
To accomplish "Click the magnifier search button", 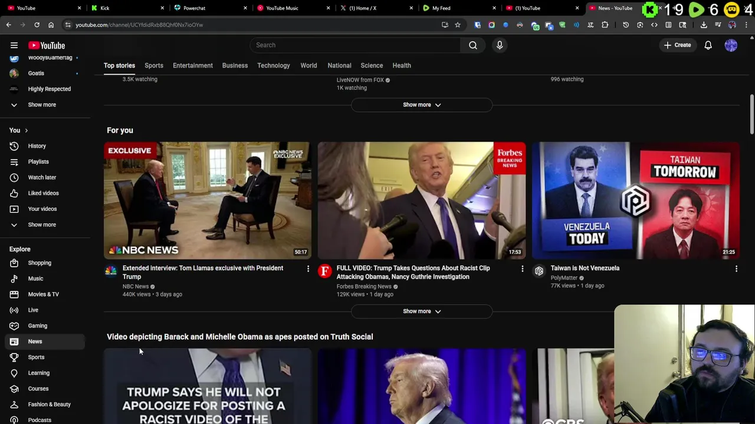I will point(473,45).
